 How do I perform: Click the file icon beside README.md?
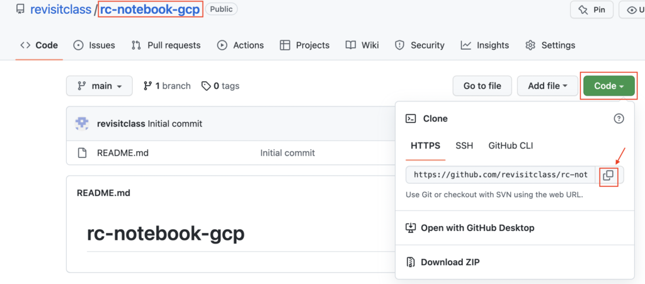tap(83, 153)
